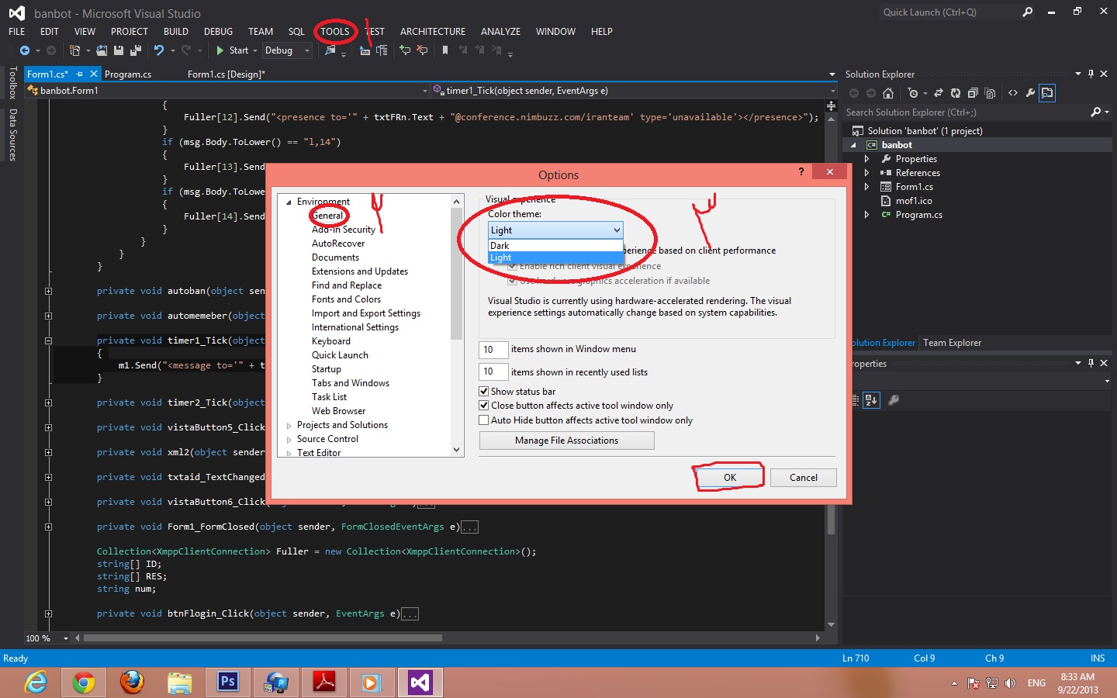Click the volume icon in system tray
1117x698 pixels.
[1010, 683]
